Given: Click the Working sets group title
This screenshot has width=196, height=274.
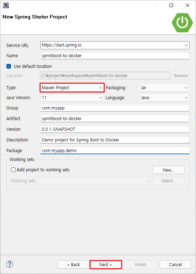Looking at the screenshot, I should (22, 159).
